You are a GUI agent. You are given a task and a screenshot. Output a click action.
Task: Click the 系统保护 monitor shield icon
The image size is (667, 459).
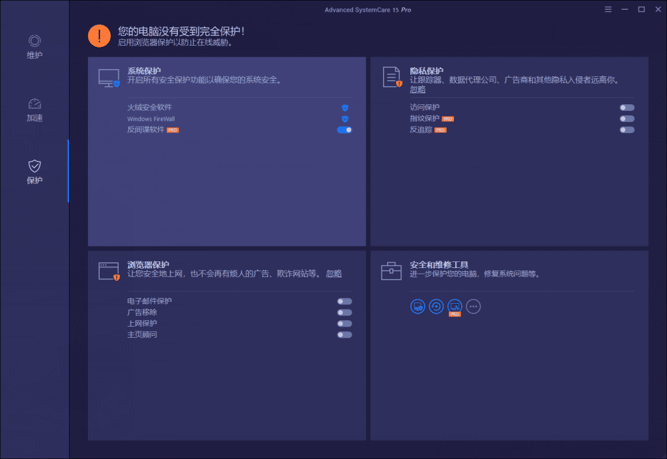[x=109, y=78]
